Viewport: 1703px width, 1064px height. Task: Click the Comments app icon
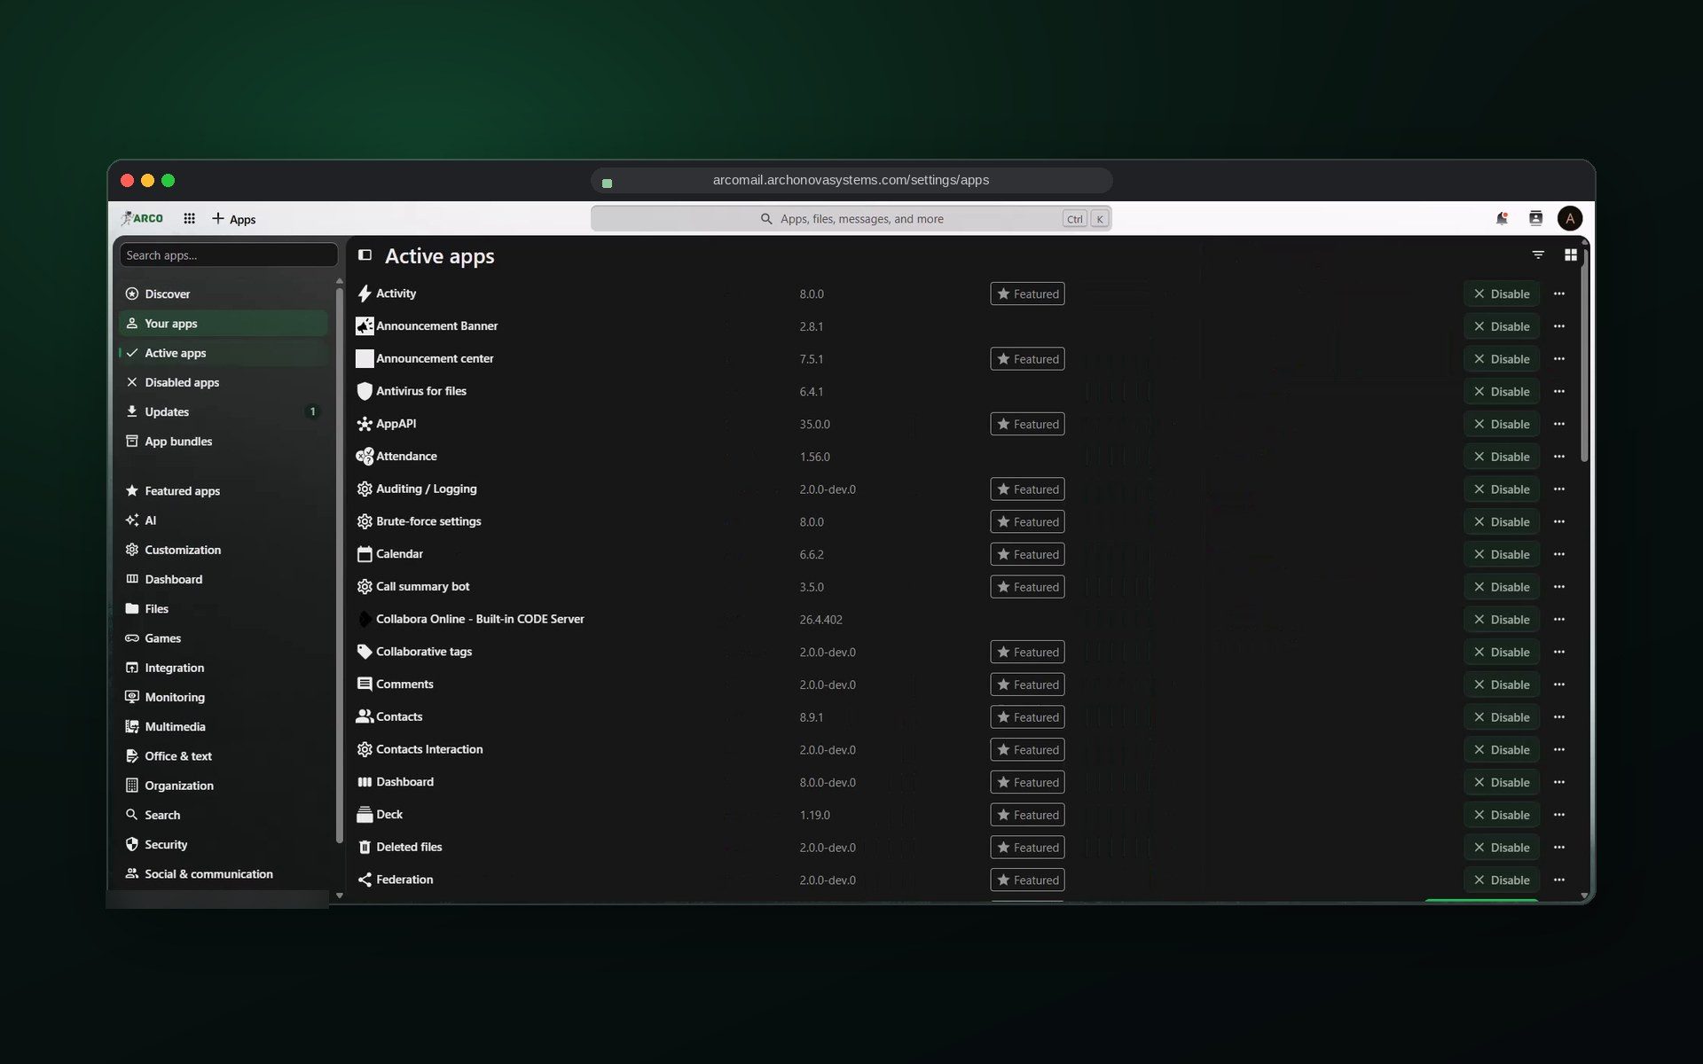(x=365, y=685)
